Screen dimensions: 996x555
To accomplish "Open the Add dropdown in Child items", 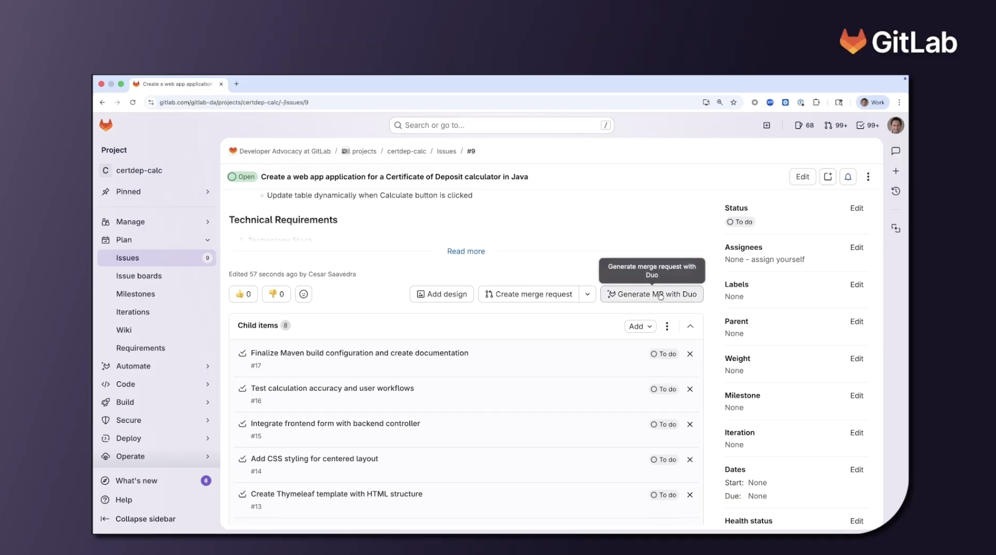I will pos(640,326).
